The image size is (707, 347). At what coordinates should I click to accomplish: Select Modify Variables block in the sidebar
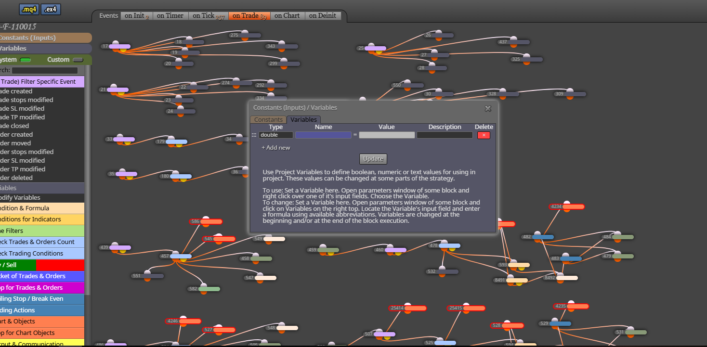(x=42, y=198)
